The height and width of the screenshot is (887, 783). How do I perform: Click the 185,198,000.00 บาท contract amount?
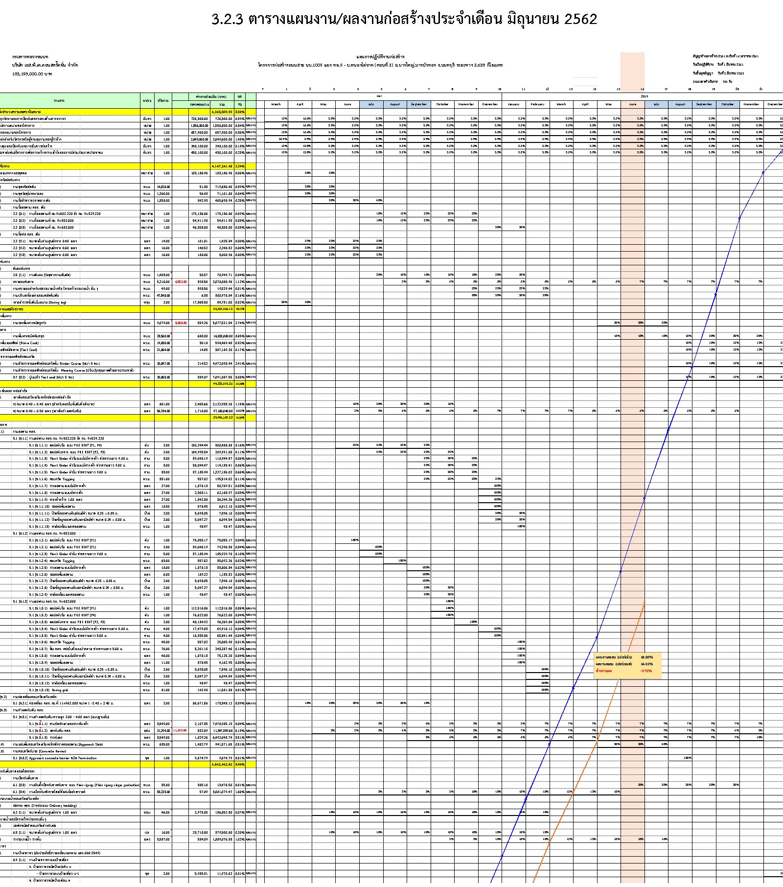click(32, 74)
